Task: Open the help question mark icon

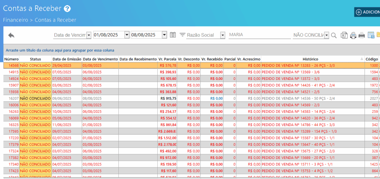Action: click(67, 9)
